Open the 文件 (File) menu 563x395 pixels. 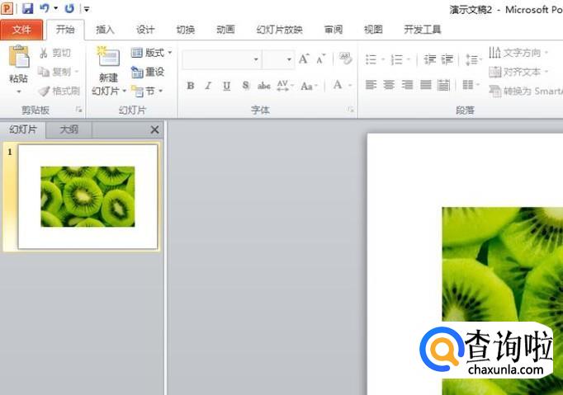click(x=21, y=30)
